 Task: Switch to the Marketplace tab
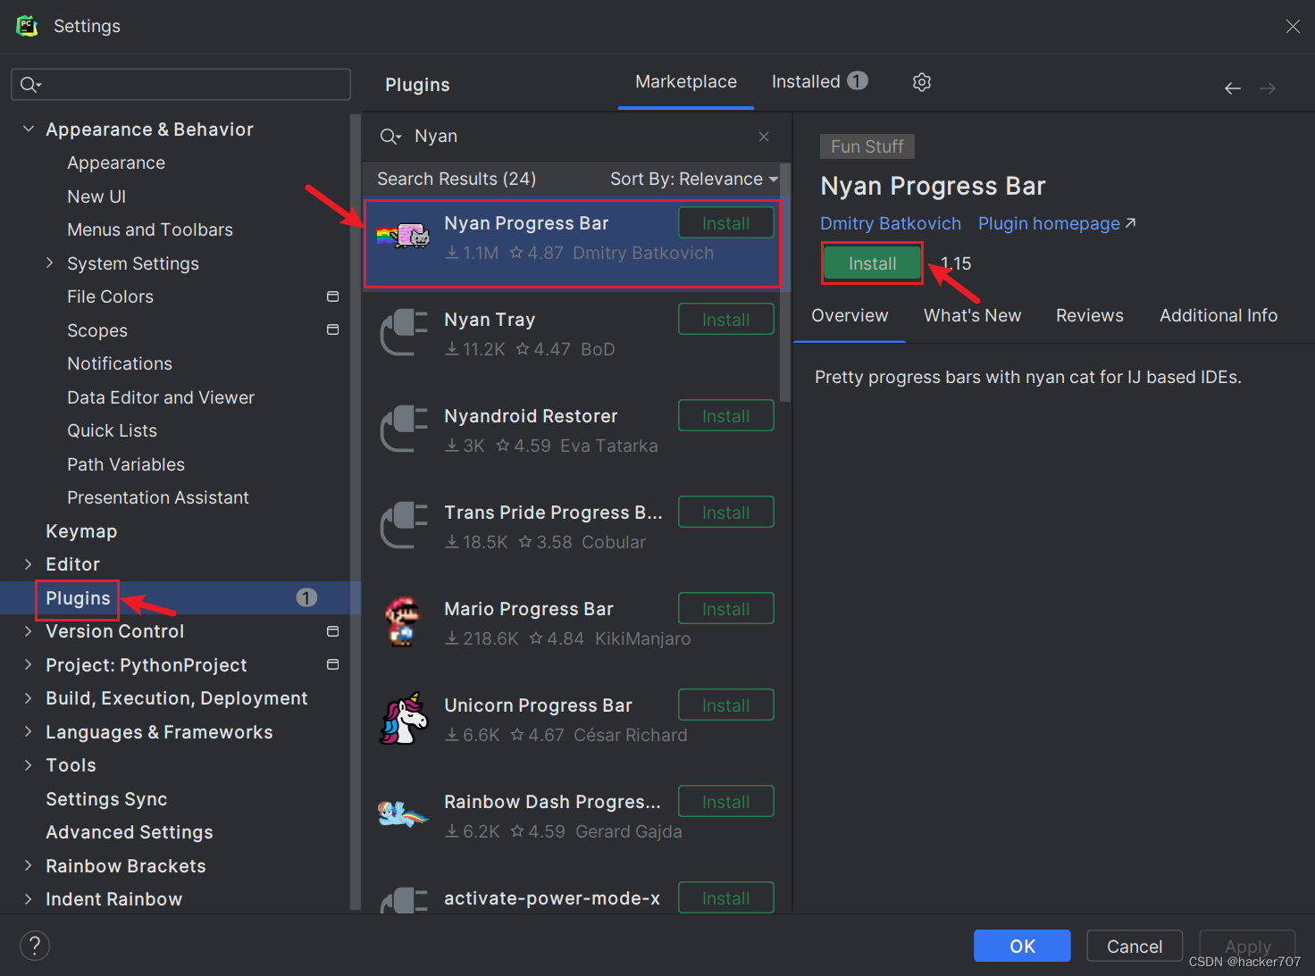click(x=686, y=82)
